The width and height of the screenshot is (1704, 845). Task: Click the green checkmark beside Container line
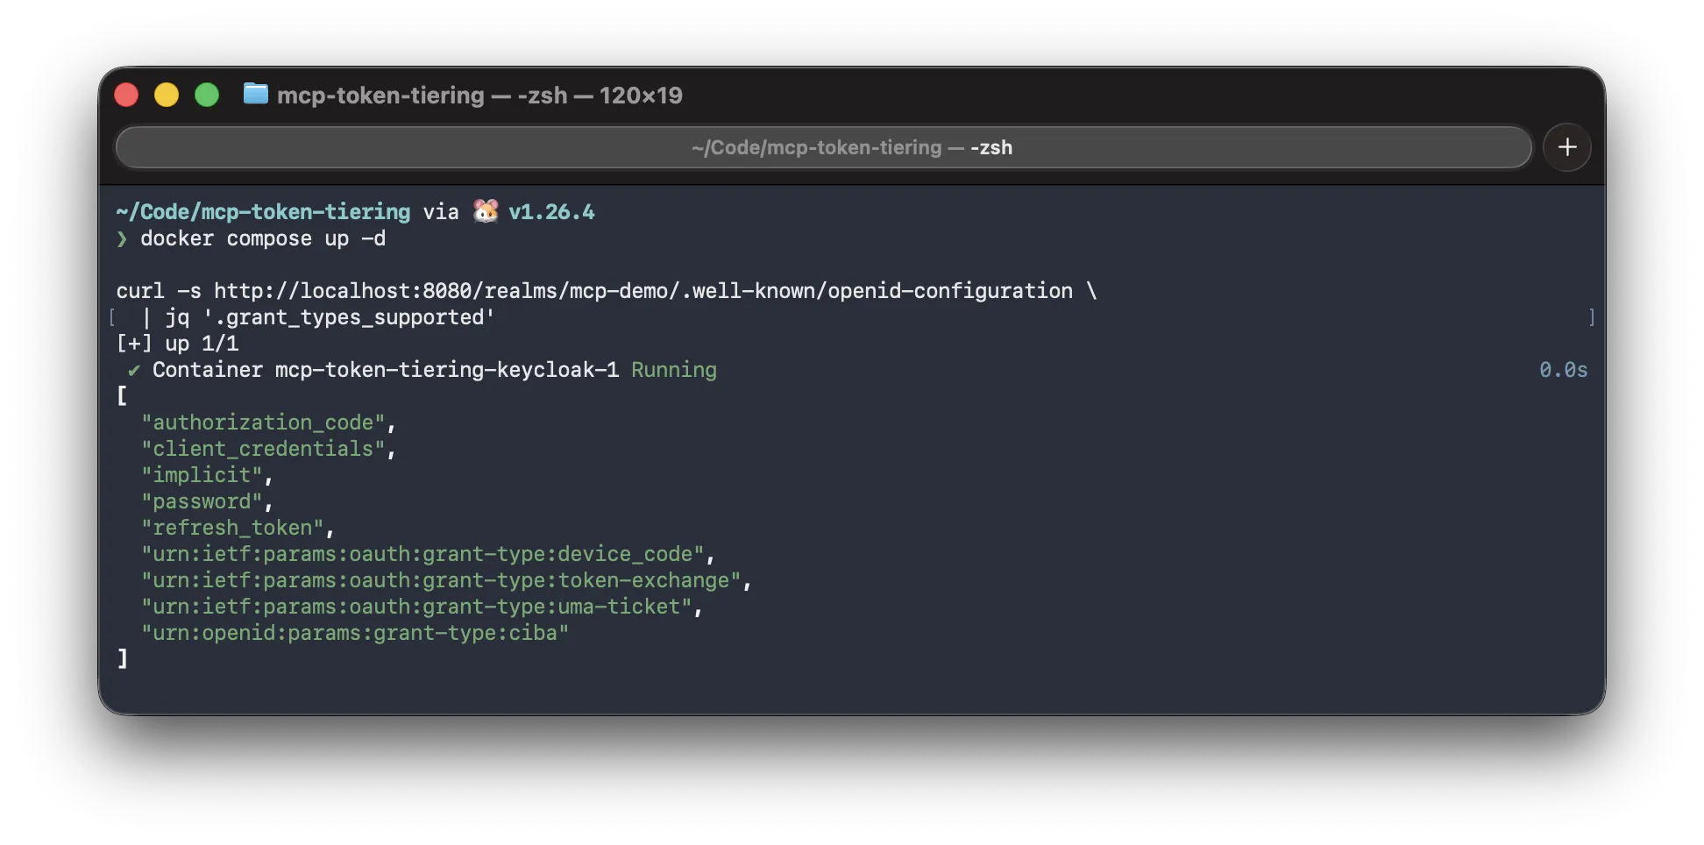(x=133, y=370)
